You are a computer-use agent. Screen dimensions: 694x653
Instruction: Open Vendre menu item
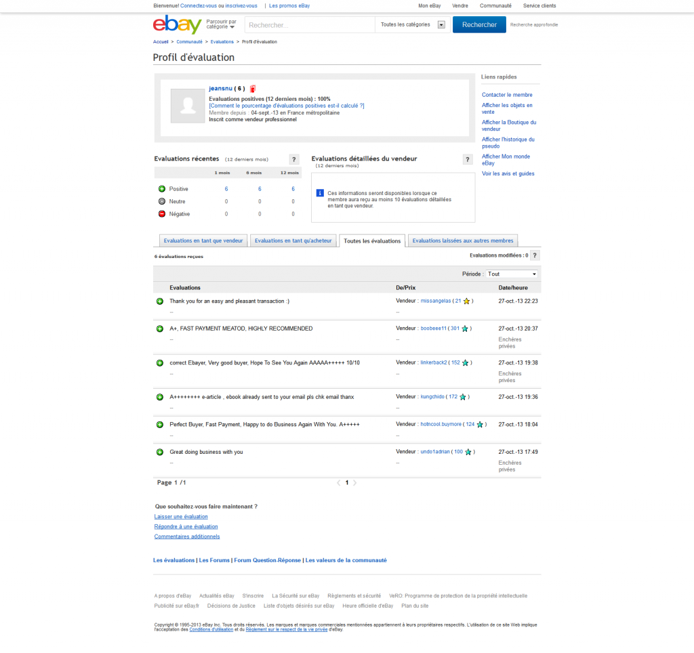click(x=460, y=5)
